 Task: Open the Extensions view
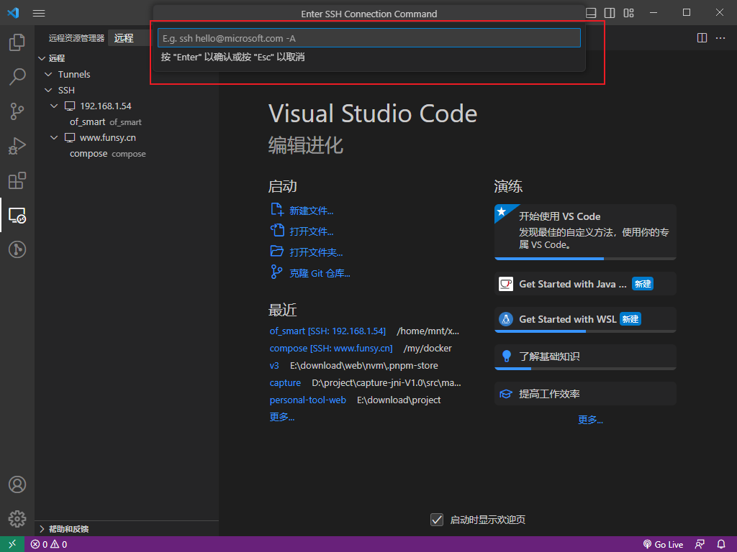click(17, 180)
